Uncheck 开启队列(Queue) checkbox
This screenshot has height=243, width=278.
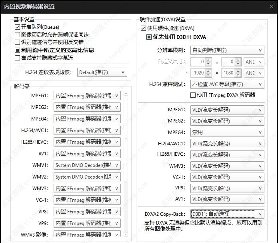point(18,27)
